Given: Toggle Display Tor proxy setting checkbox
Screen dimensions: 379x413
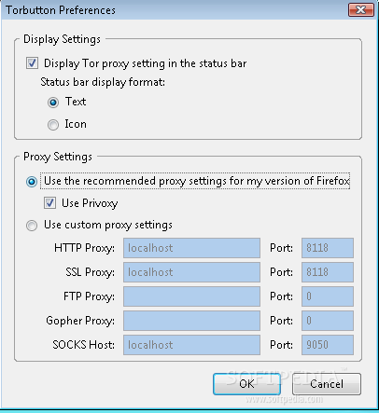Looking at the screenshot, I should pos(32,63).
